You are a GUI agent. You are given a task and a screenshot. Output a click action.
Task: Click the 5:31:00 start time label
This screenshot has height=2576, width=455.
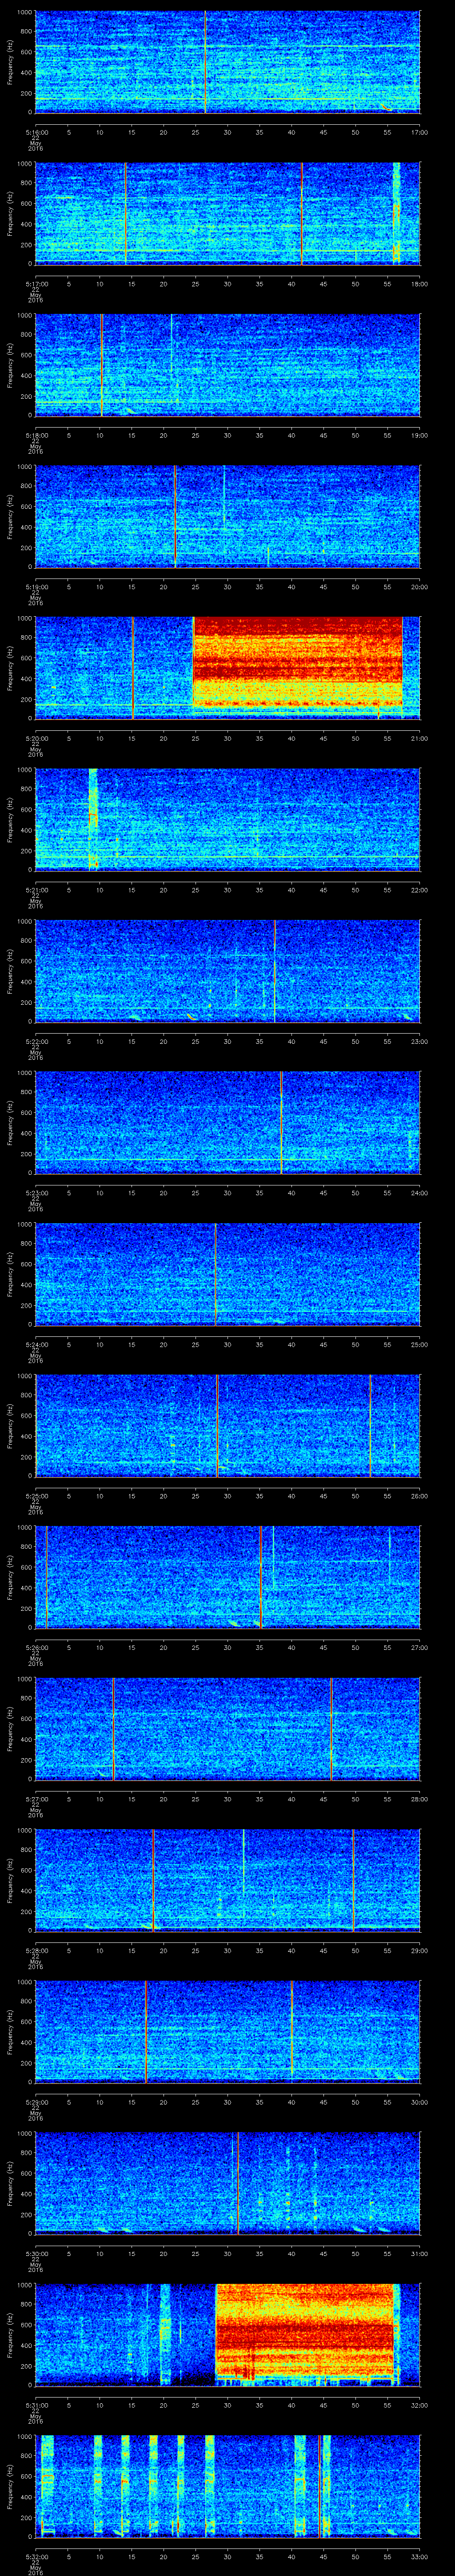pyautogui.click(x=36, y=2405)
